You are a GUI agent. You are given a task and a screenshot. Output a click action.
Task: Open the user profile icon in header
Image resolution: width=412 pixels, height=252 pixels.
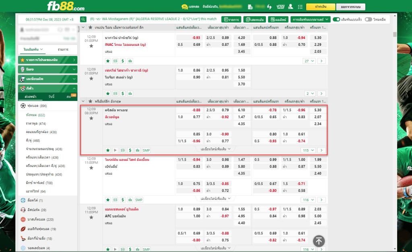click(290, 6)
